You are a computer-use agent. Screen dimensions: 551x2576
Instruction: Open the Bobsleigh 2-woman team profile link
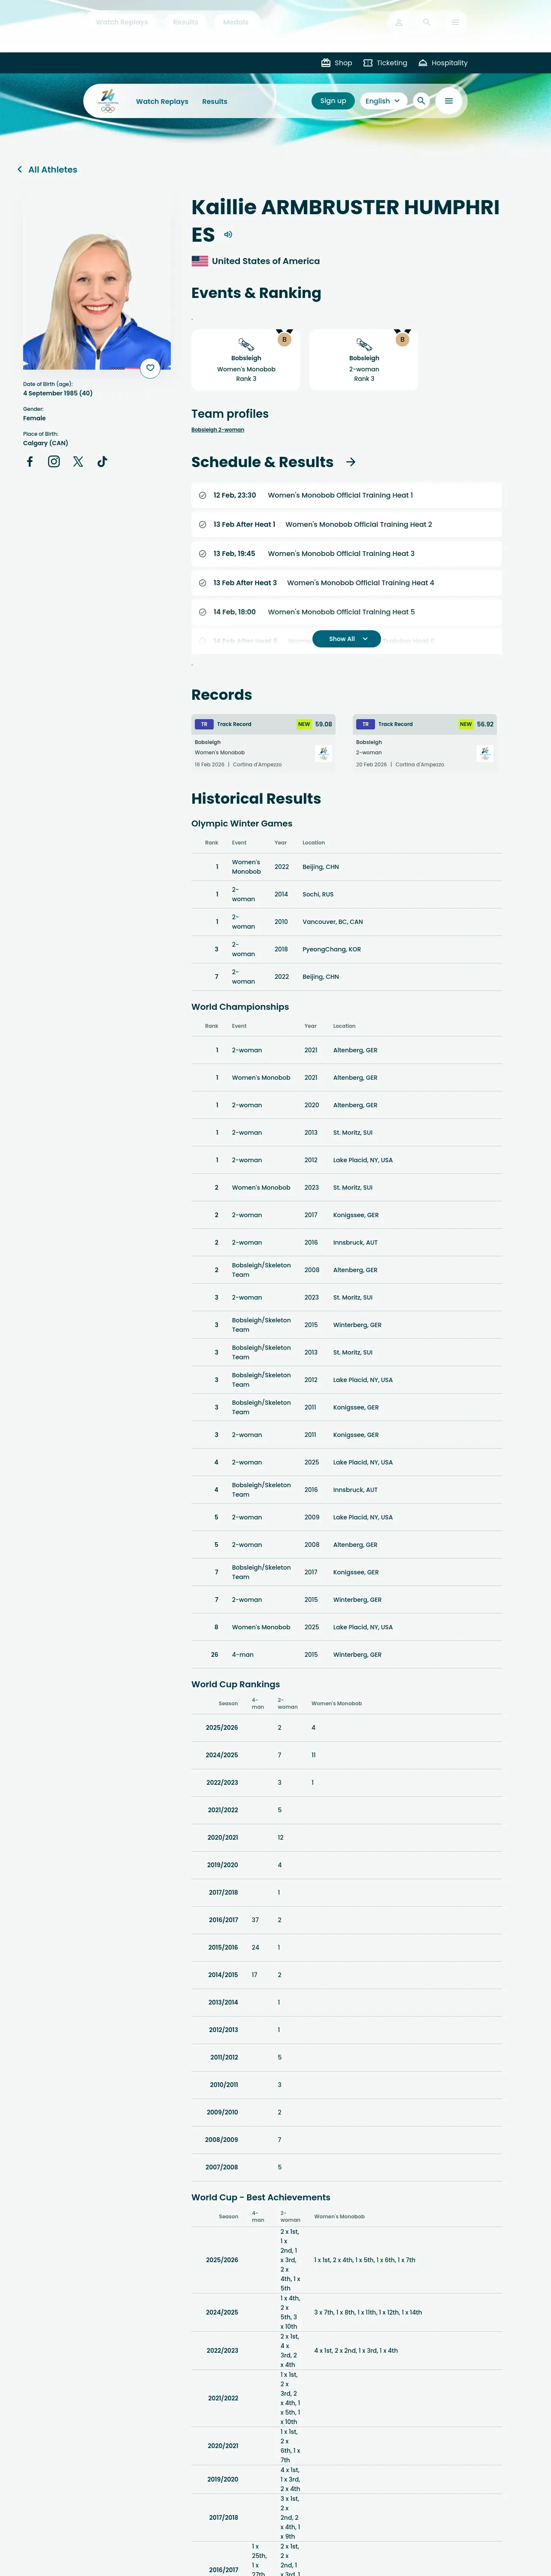coord(218,430)
